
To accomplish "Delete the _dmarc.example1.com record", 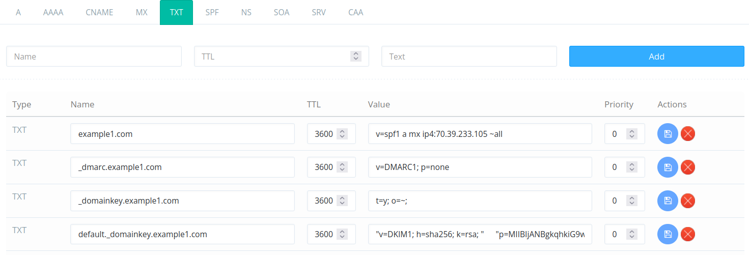I will [688, 167].
